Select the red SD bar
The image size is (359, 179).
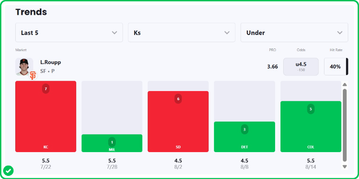coord(178,122)
